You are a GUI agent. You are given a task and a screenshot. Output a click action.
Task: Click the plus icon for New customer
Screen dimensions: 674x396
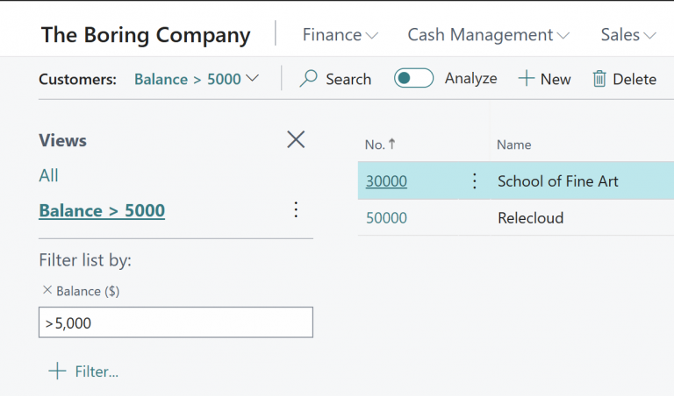point(527,79)
